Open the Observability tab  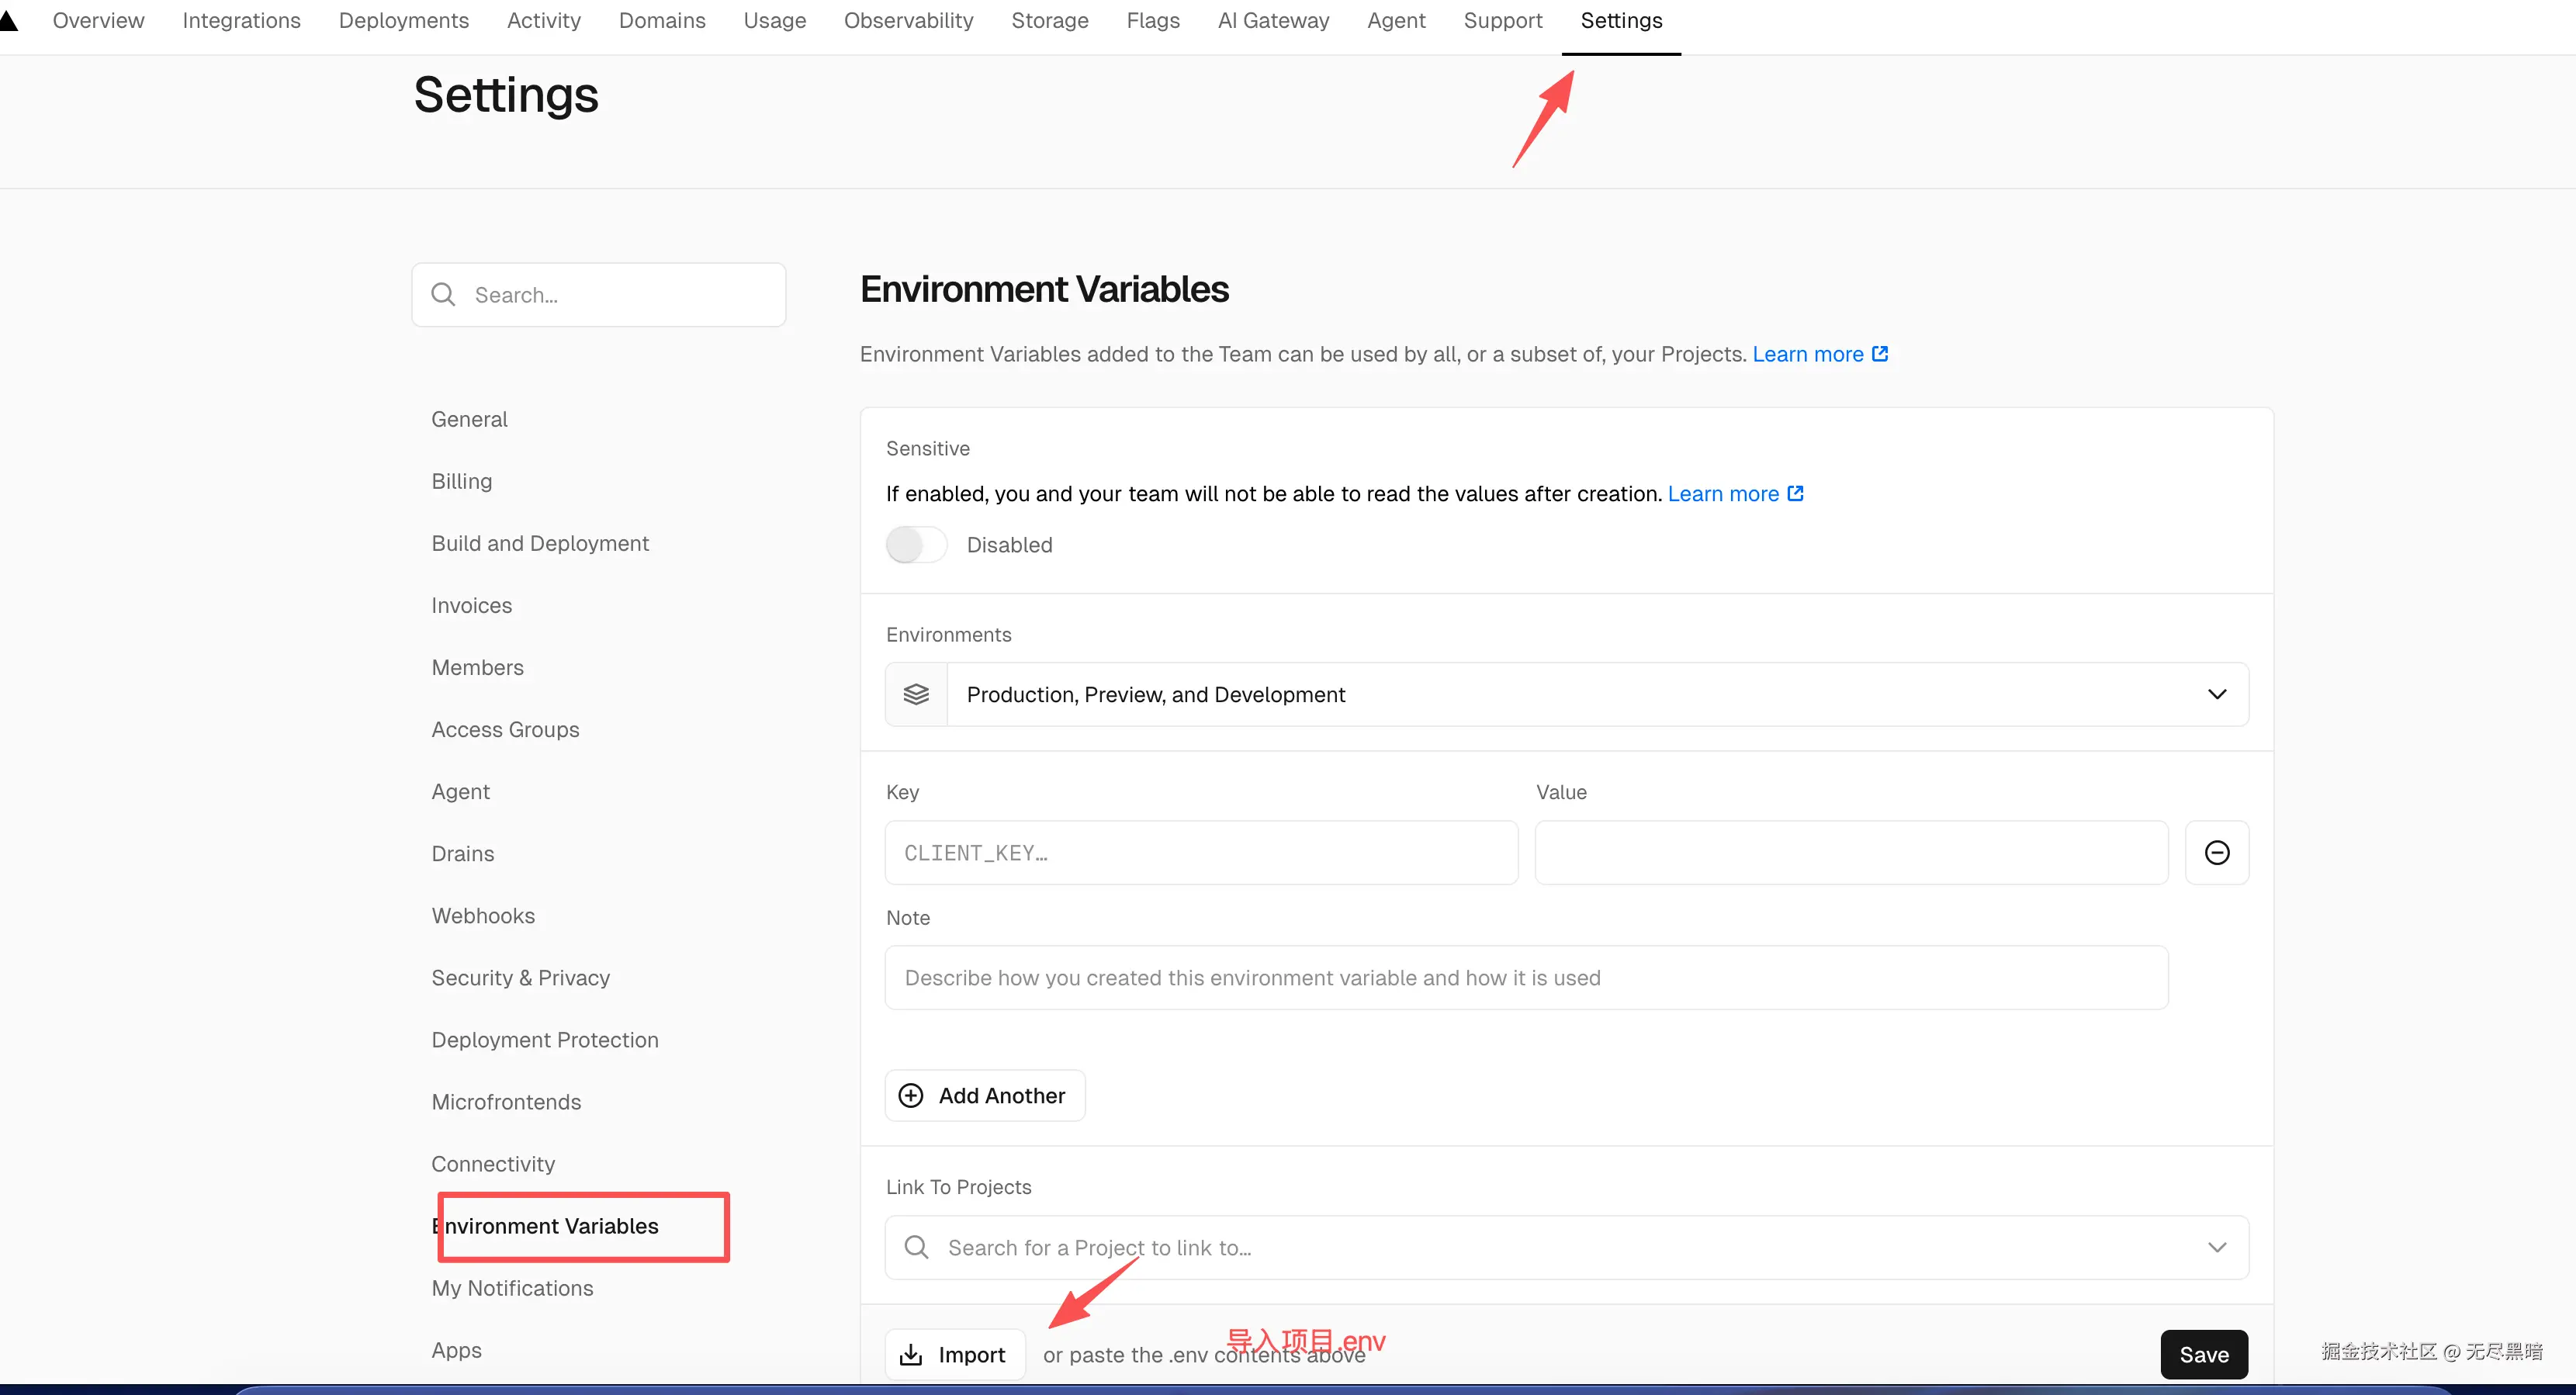coord(908,20)
